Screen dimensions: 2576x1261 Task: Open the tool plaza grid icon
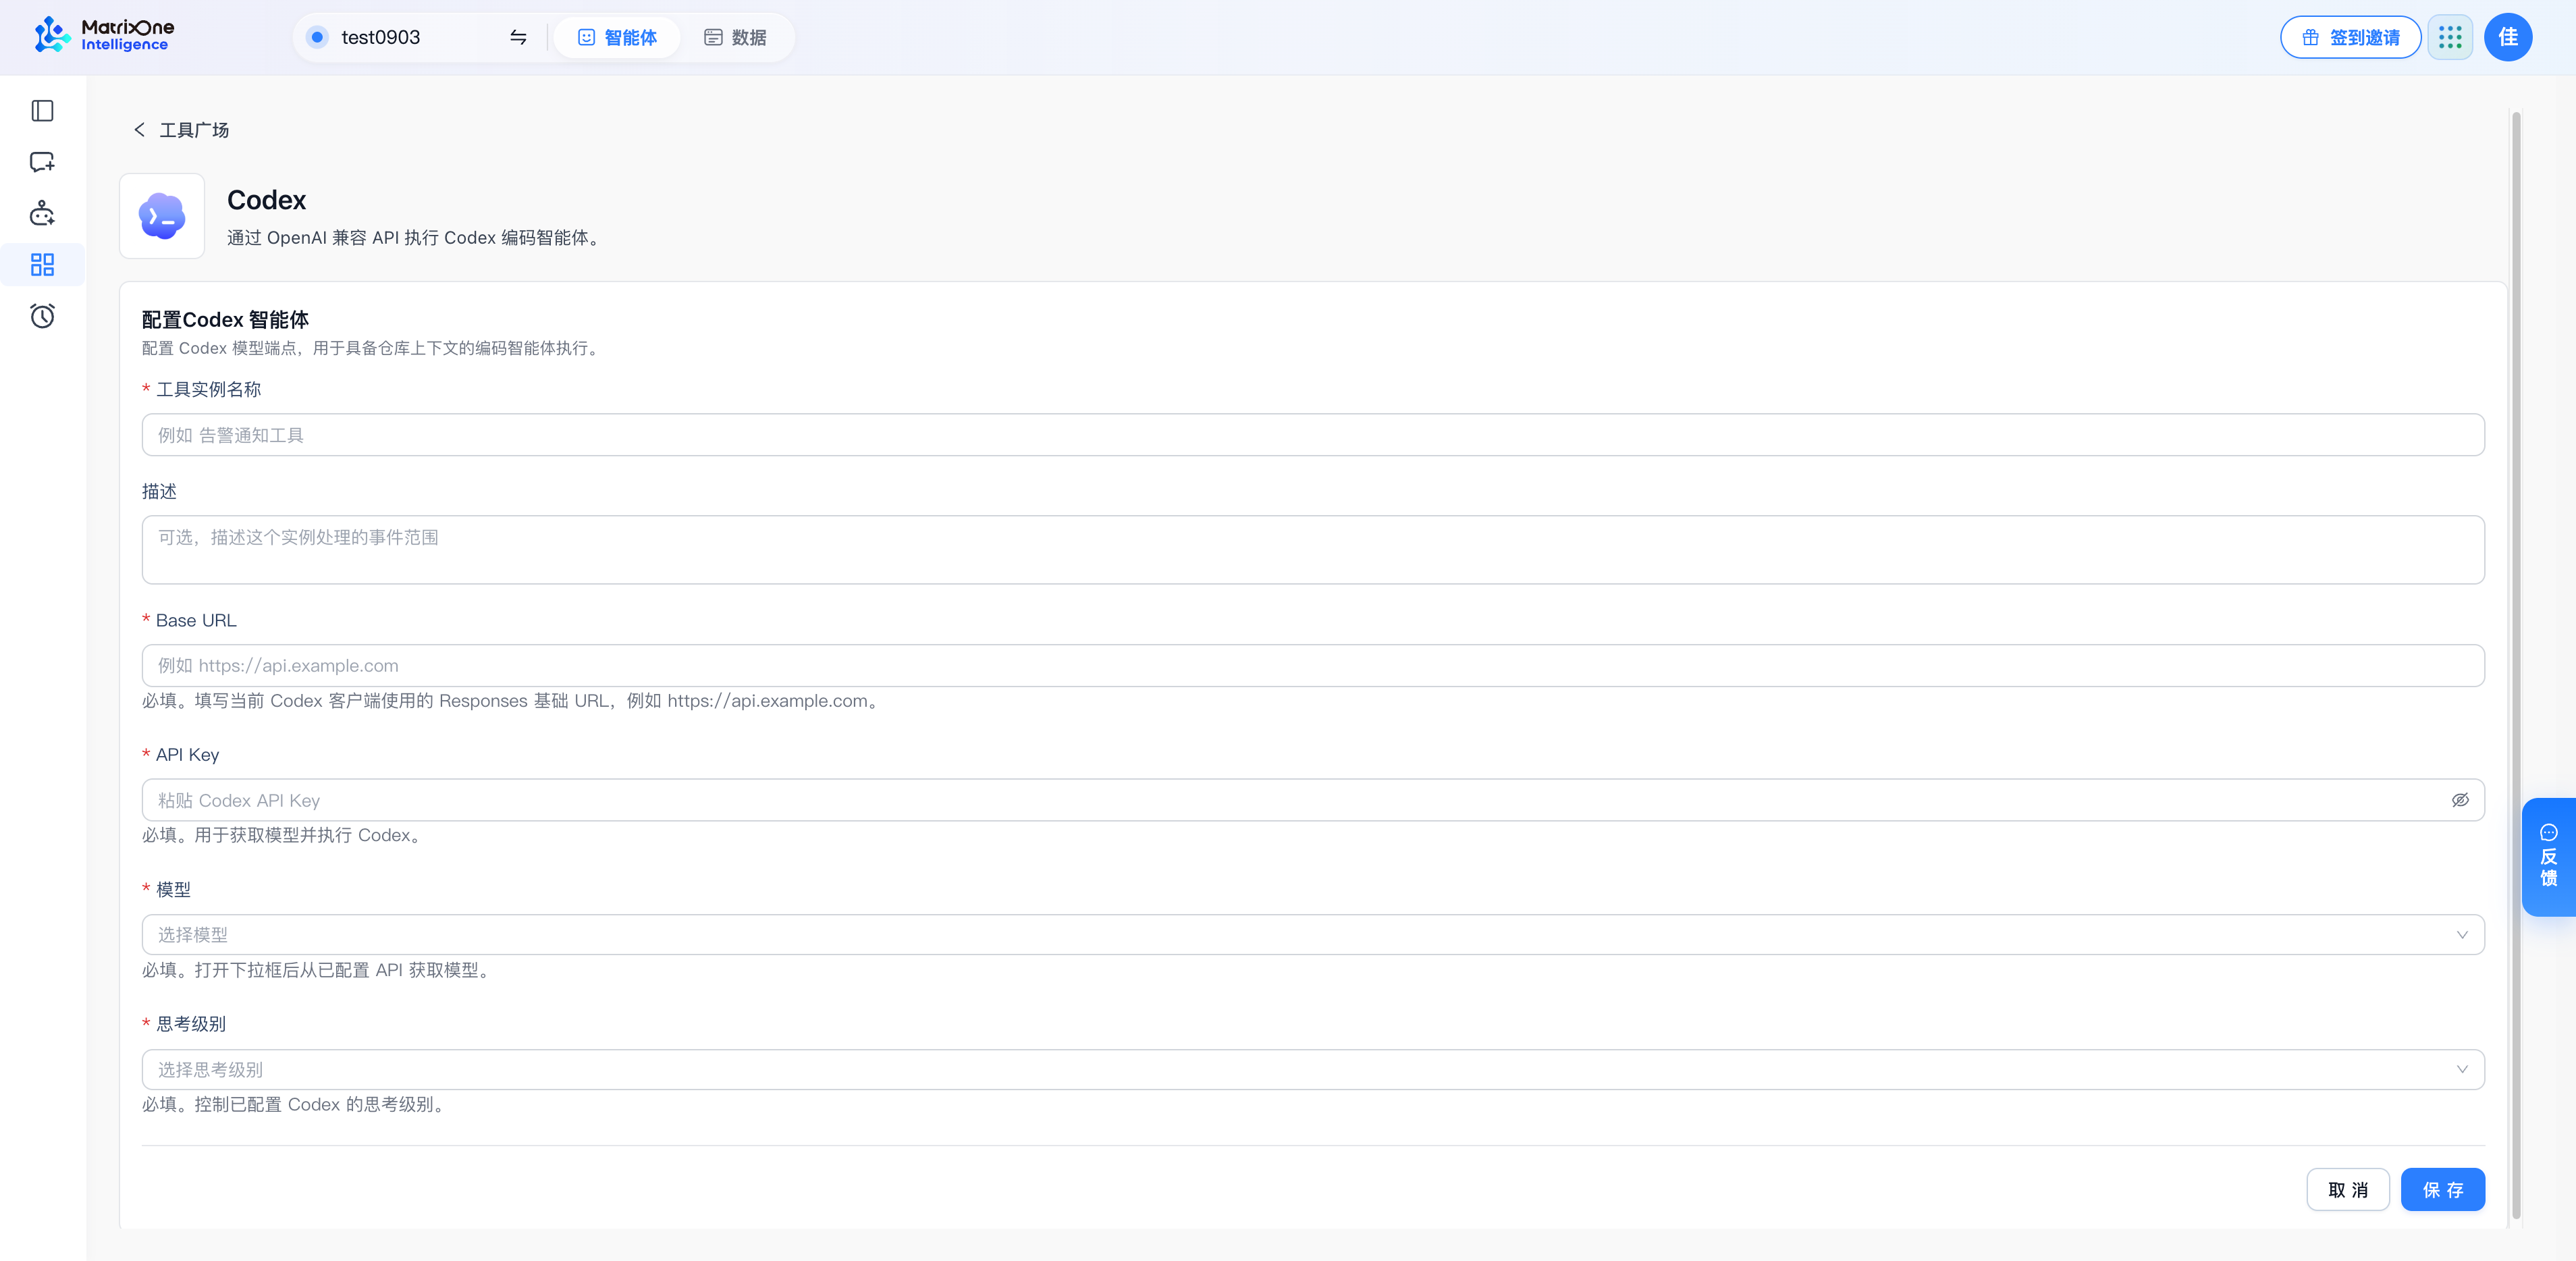click(42, 265)
